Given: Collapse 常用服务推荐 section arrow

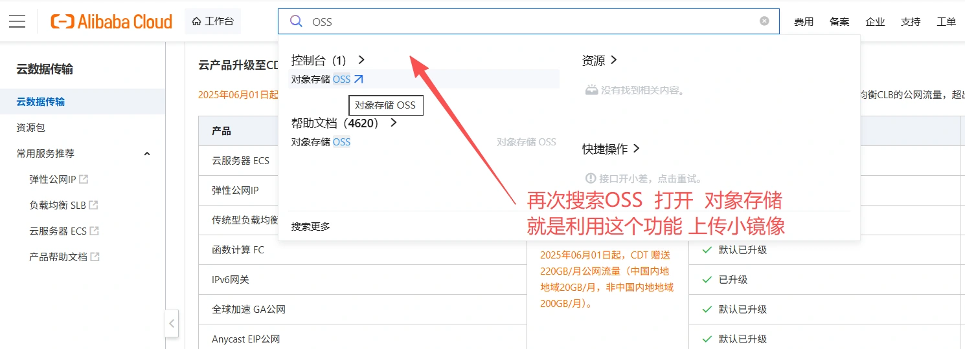Looking at the screenshot, I should tap(147, 154).
